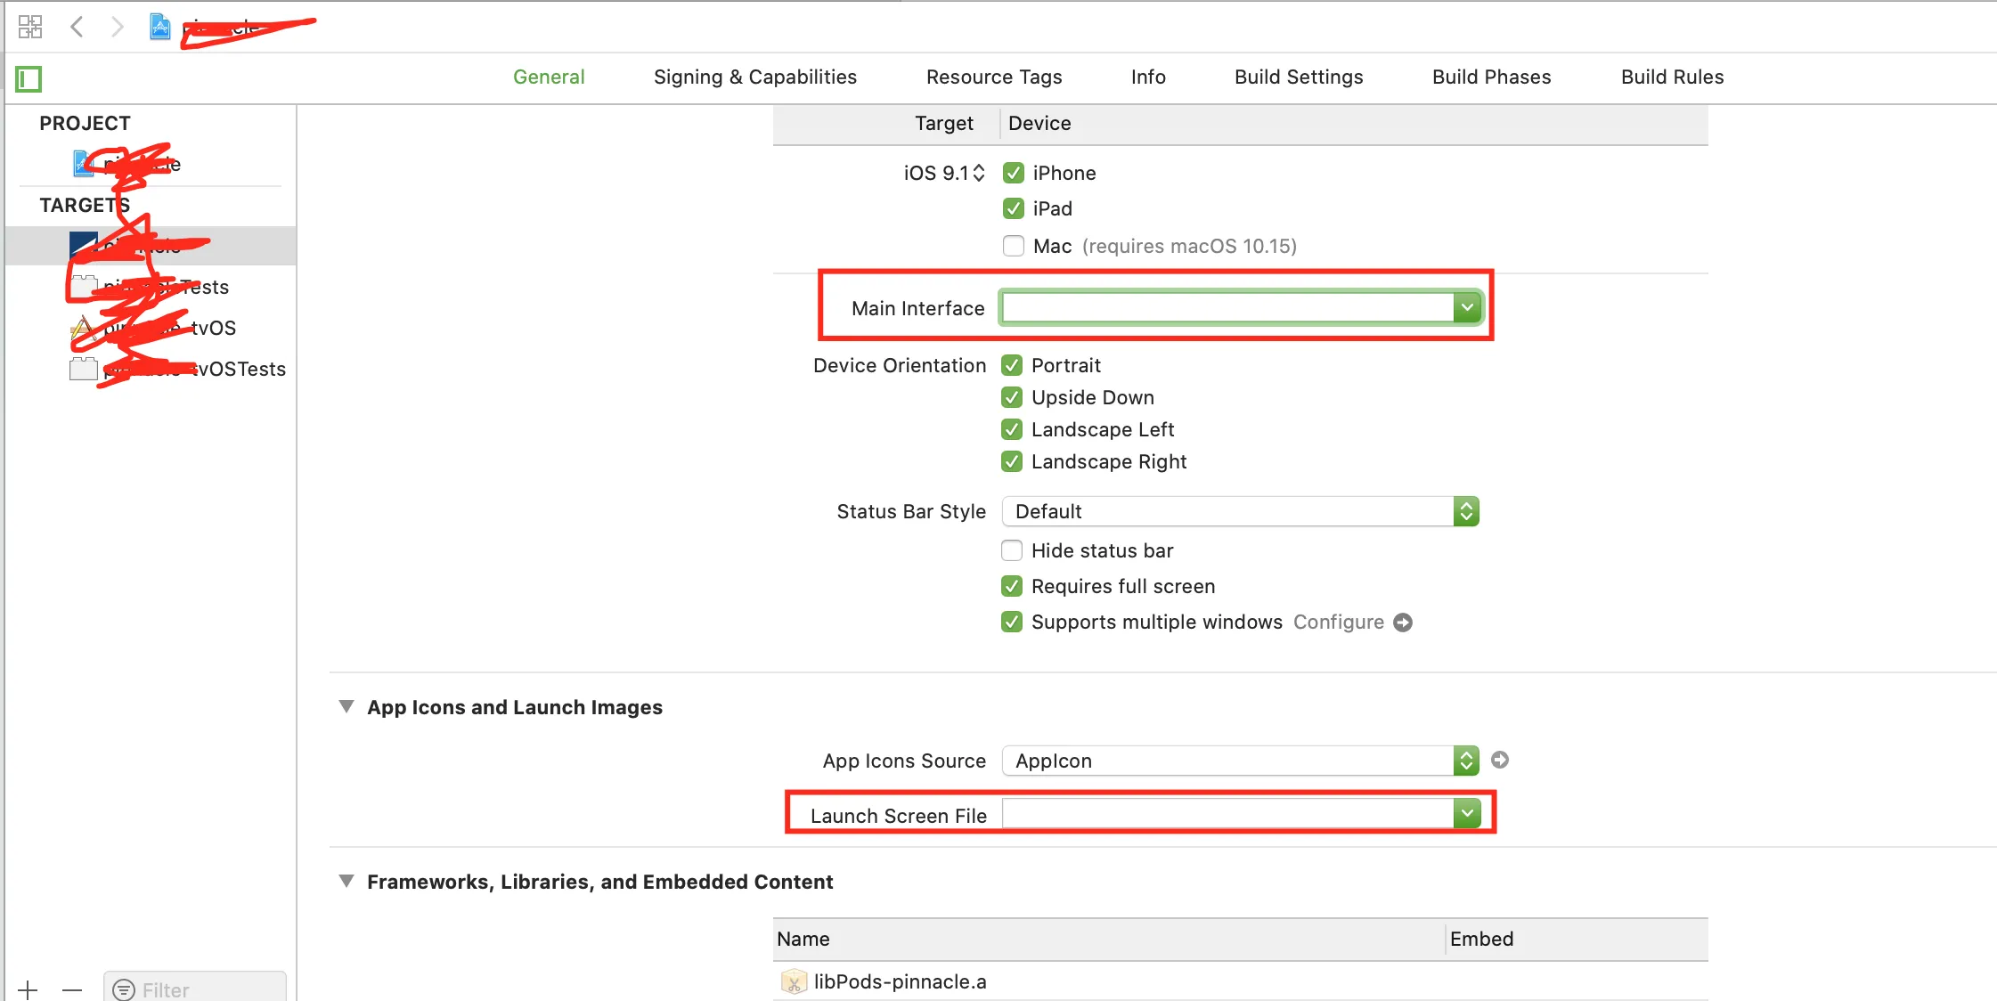The height and width of the screenshot is (1001, 1997).
Task: Click the libPods-pinnacle.a library icon
Action: 793,981
